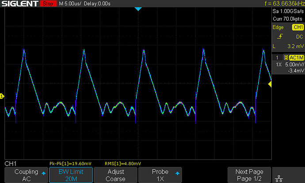Toggle BW Limit 20M setting
The width and height of the screenshot is (305, 183).
pyautogui.click(x=71, y=175)
